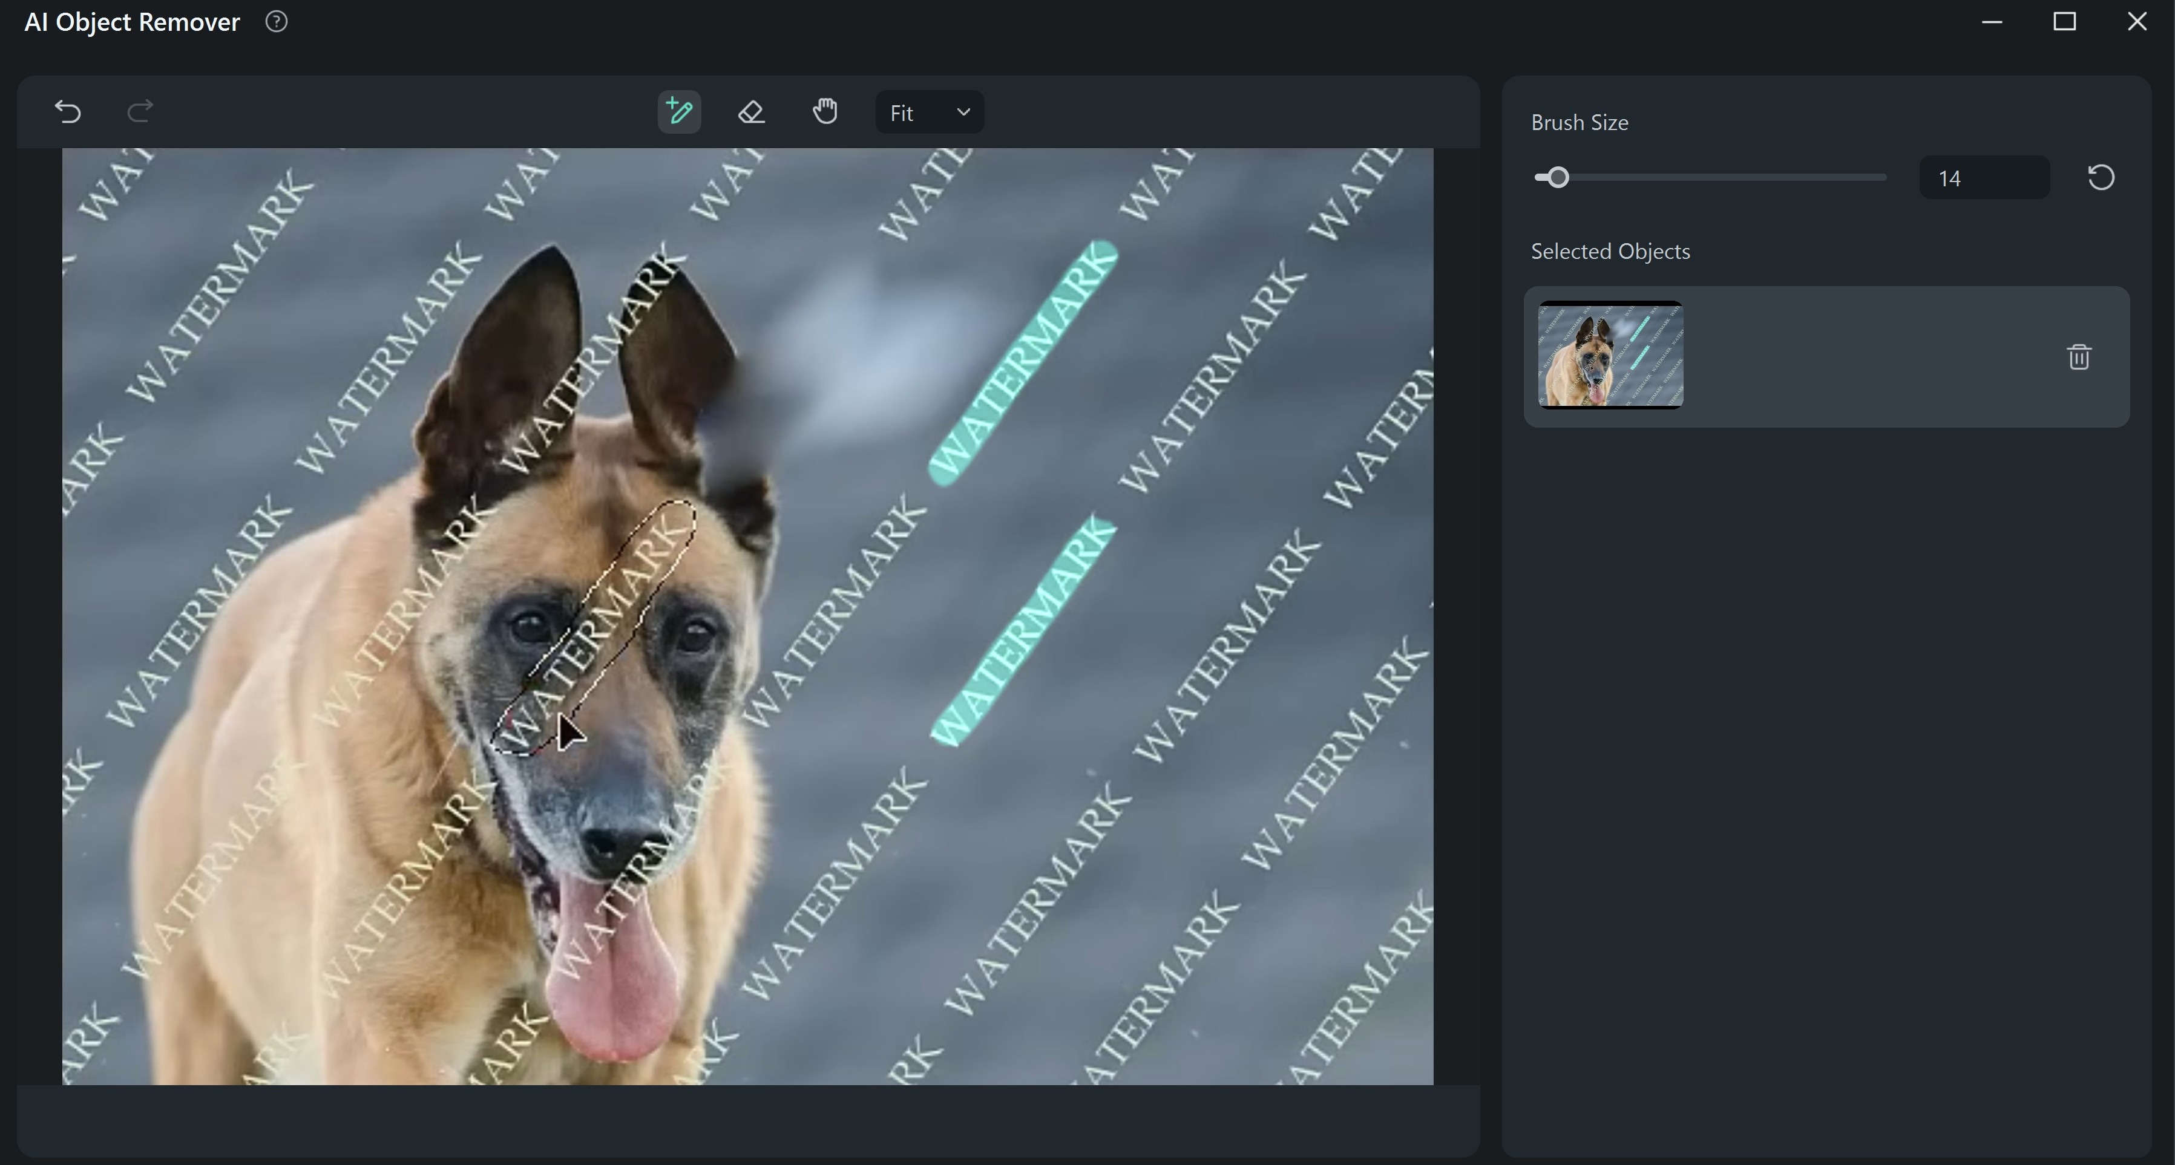Screen dimensions: 2175x1165
Task: Select the dog thumbnail in Selected Objects
Action: pos(1610,356)
